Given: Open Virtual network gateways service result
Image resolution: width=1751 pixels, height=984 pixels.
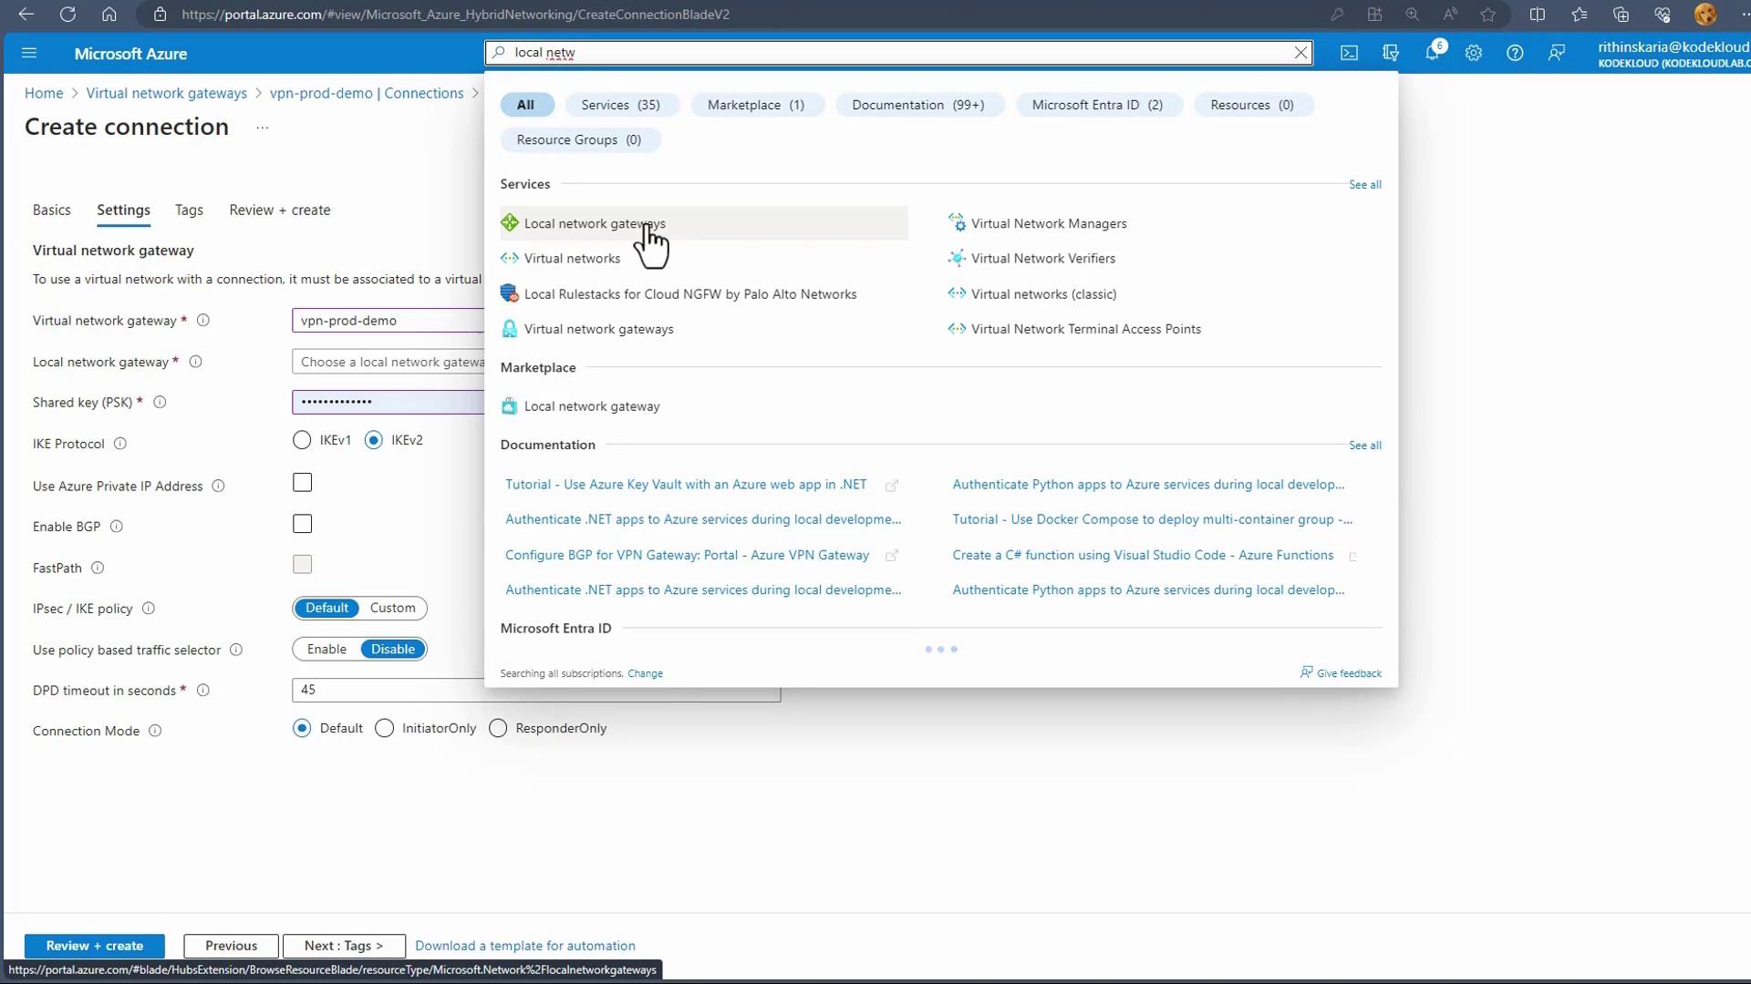Looking at the screenshot, I should click(x=598, y=329).
